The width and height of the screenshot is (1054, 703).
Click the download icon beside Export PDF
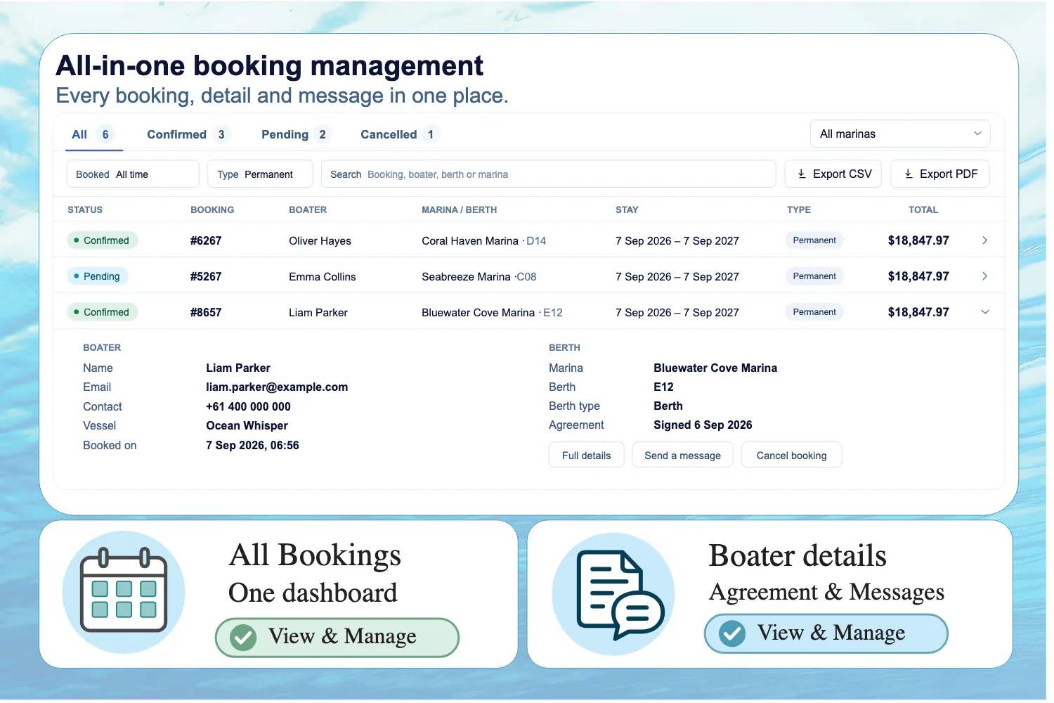coord(909,174)
